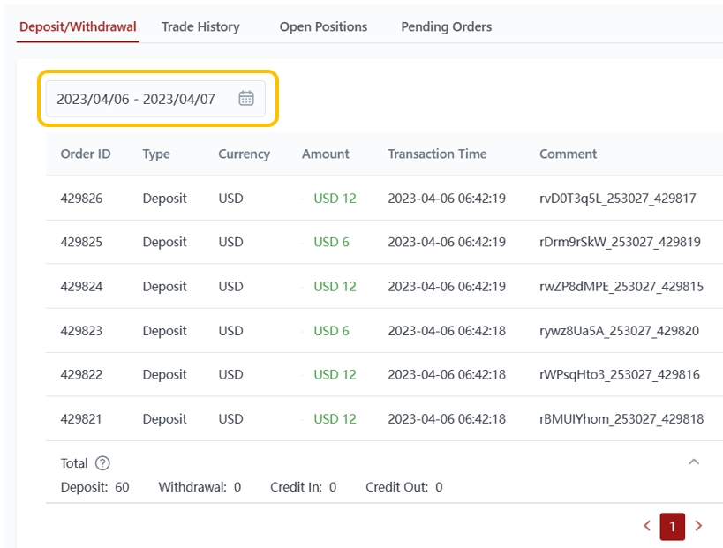Click the Transaction Time column header
The height and width of the screenshot is (548, 723).
[x=437, y=154]
